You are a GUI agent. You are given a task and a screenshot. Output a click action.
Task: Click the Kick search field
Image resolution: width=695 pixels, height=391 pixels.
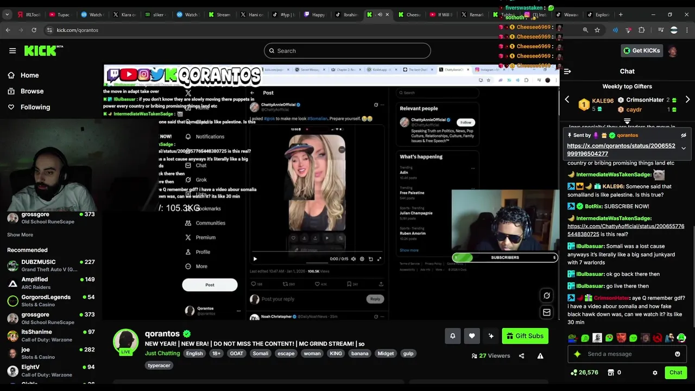click(347, 51)
